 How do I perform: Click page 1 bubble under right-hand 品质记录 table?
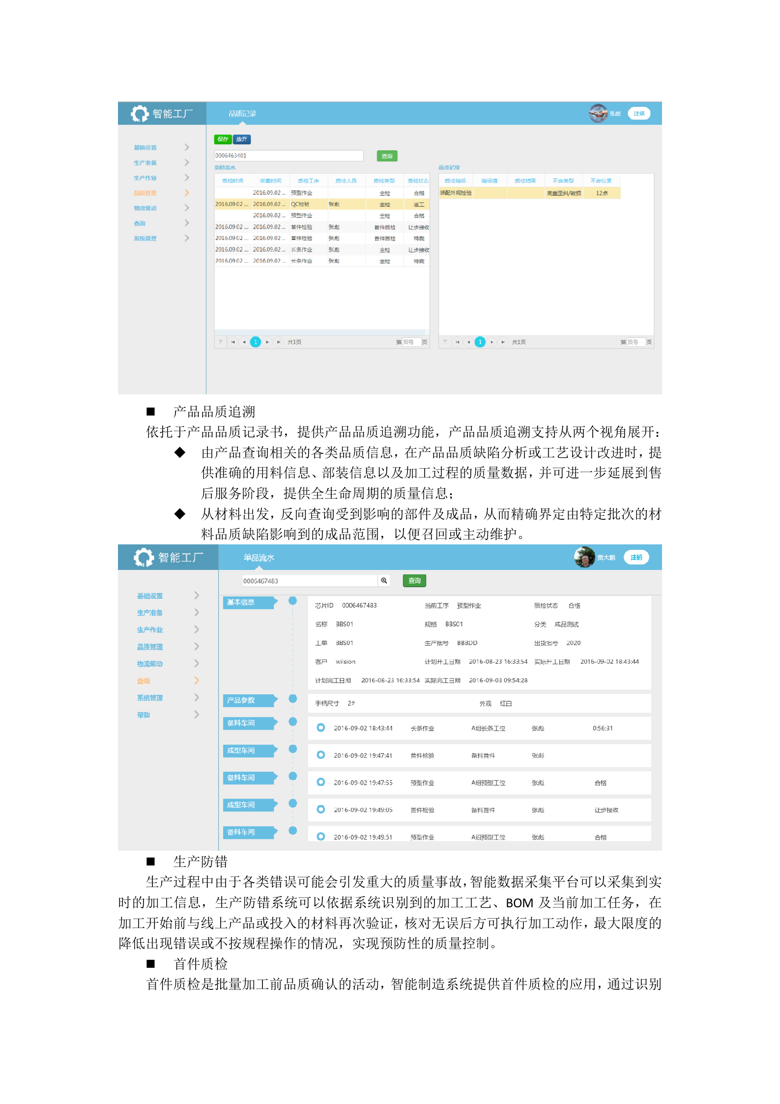[x=480, y=342]
